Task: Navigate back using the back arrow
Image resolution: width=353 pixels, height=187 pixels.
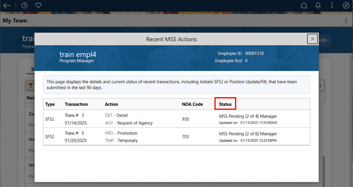Action: tap(7, 5)
